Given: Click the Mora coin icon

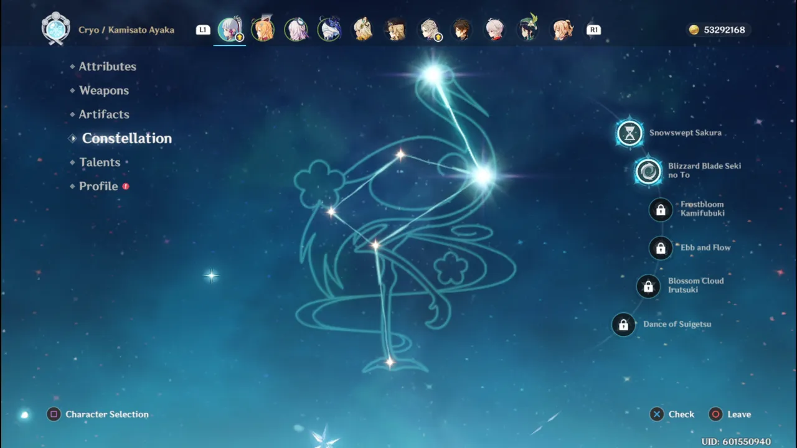Looking at the screenshot, I should [694, 30].
